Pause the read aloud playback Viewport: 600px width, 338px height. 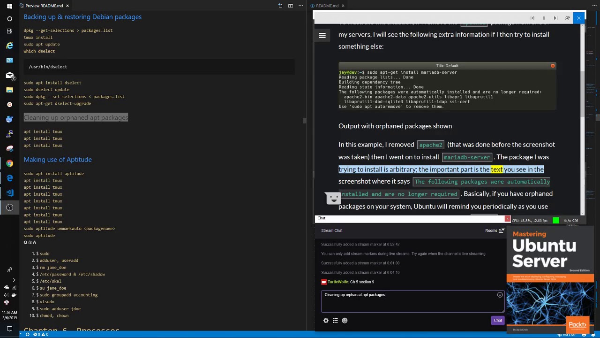tap(544, 18)
